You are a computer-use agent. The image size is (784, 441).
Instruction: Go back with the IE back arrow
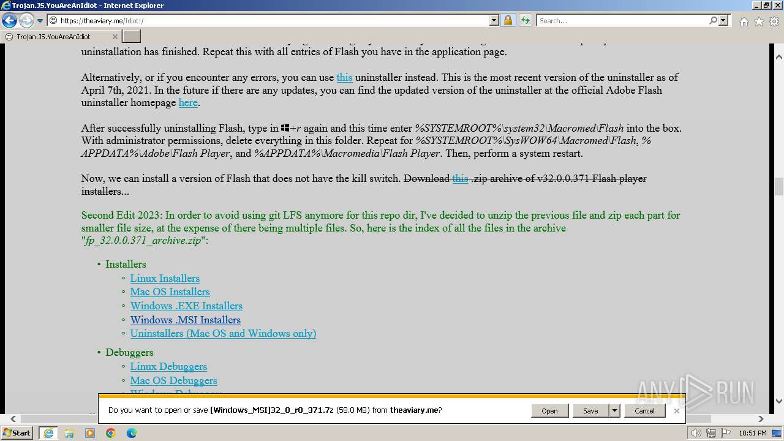(x=9, y=21)
